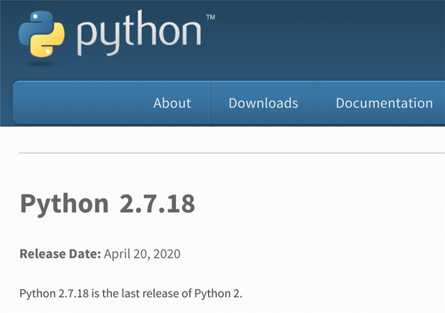Viewport: 445px width, 313px height.
Task: Click the divider between Downloads and Documentation
Action: (317, 103)
